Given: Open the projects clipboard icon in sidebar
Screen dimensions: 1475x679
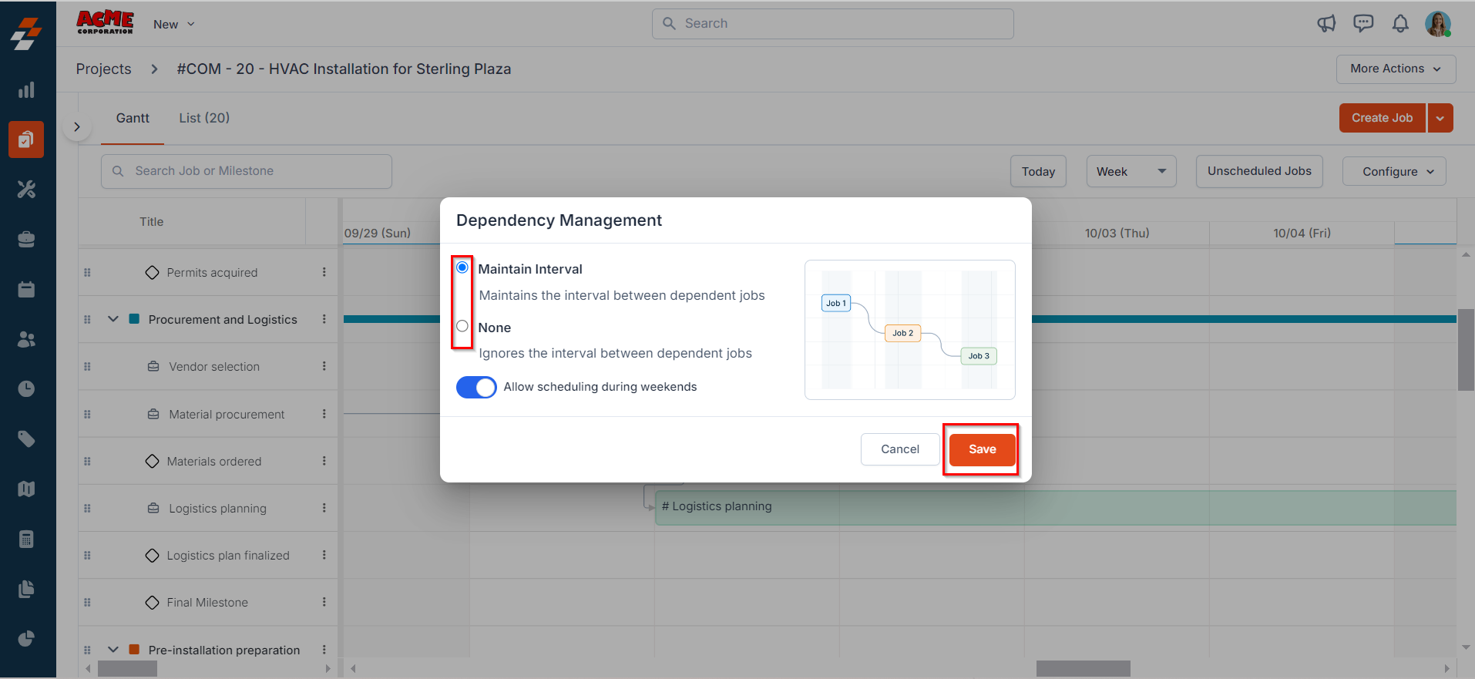Looking at the screenshot, I should [26, 139].
